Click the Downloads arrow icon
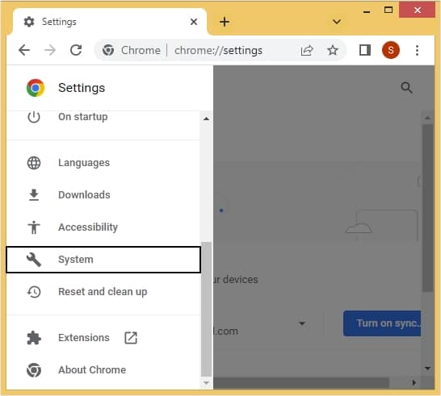 (x=34, y=195)
